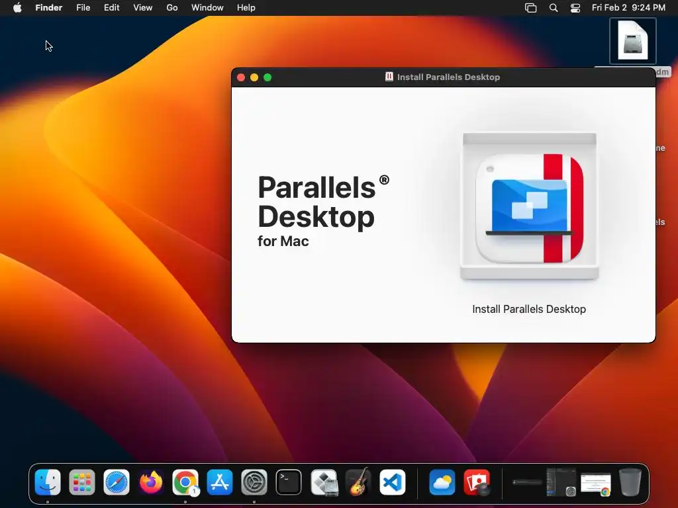Click the Parallels icon in window title bar
678x508 pixels.
pos(389,77)
